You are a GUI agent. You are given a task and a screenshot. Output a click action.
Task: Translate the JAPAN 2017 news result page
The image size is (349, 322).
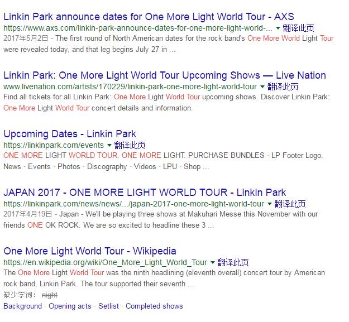[290, 204]
